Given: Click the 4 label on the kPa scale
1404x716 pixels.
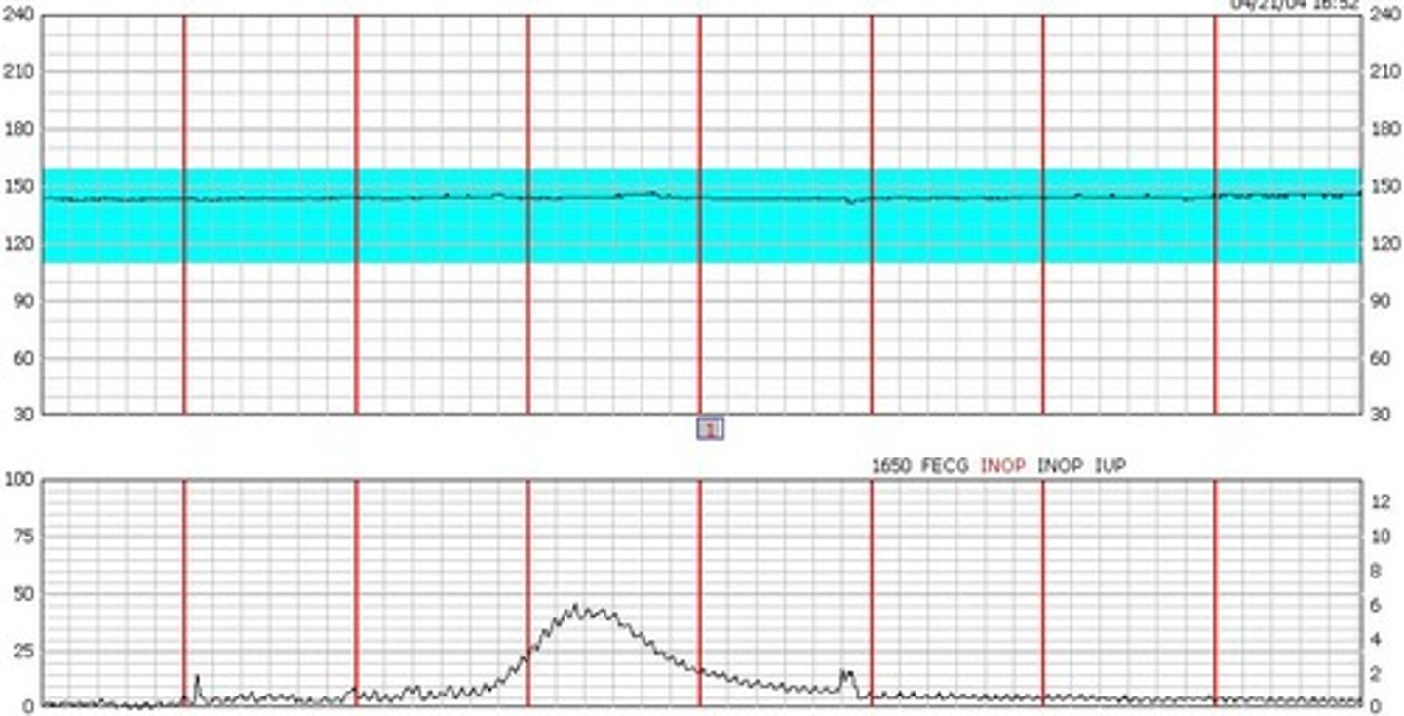Looking at the screenshot, I should 1376,639.
